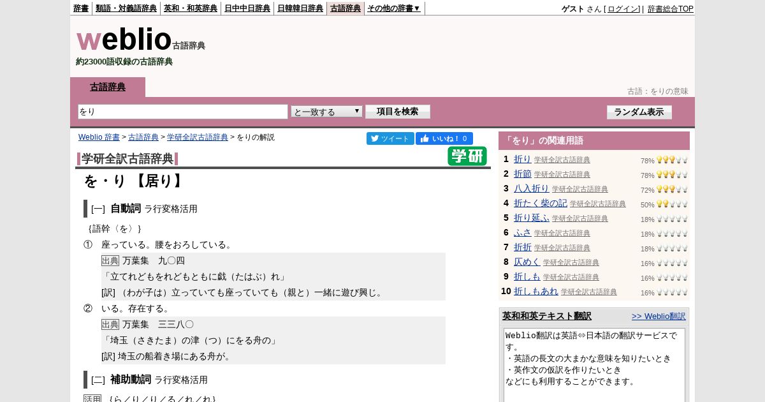Click 万葉集 三三八〇 citation text
Viewport: 765px width, 402px height.
pos(158,325)
